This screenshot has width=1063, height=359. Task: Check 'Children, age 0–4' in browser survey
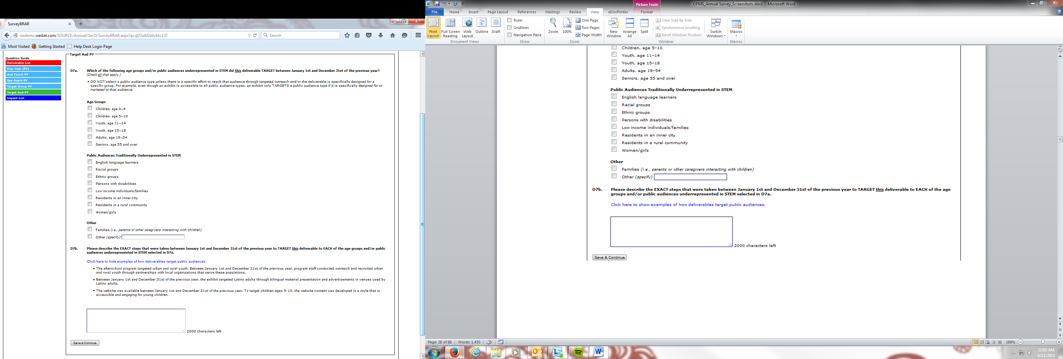(x=90, y=108)
